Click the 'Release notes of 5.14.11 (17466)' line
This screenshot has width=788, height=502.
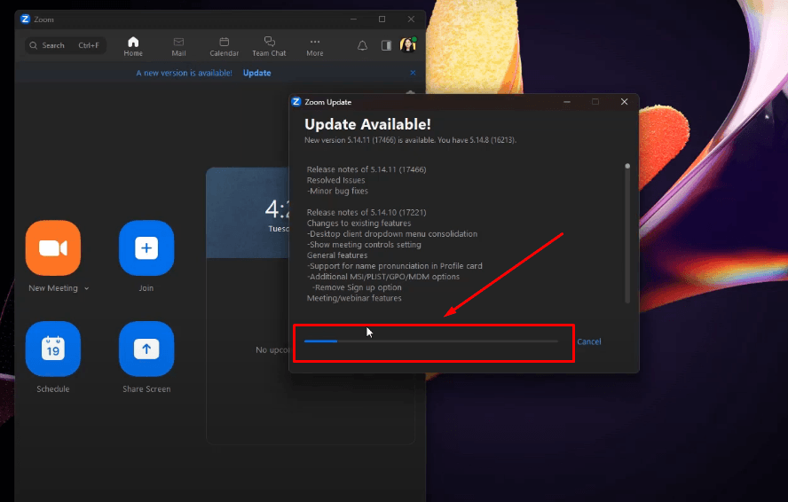click(x=366, y=169)
